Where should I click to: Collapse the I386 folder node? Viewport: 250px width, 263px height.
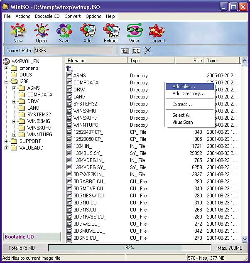pos(6,81)
